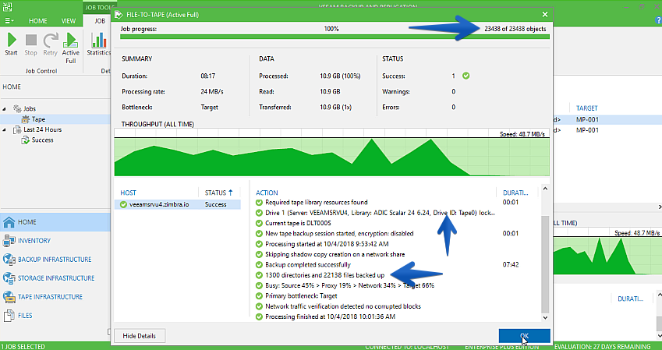662x350 pixels.
Task: Open Inventory in the navigation pane
Action: [34, 241]
